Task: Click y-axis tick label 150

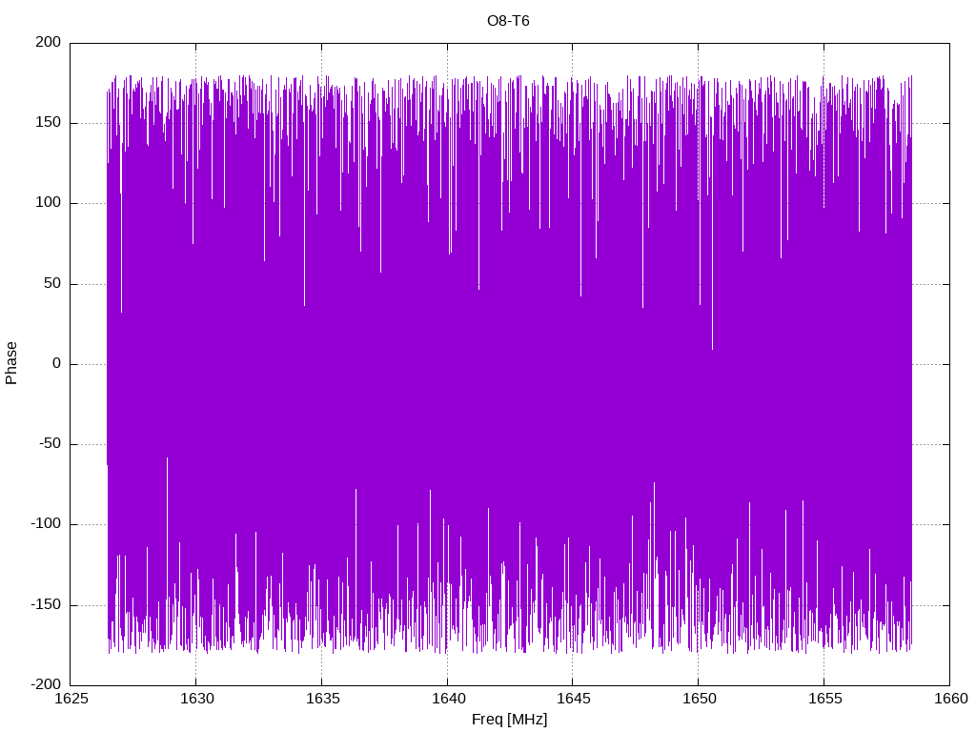Action: click(x=49, y=123)
